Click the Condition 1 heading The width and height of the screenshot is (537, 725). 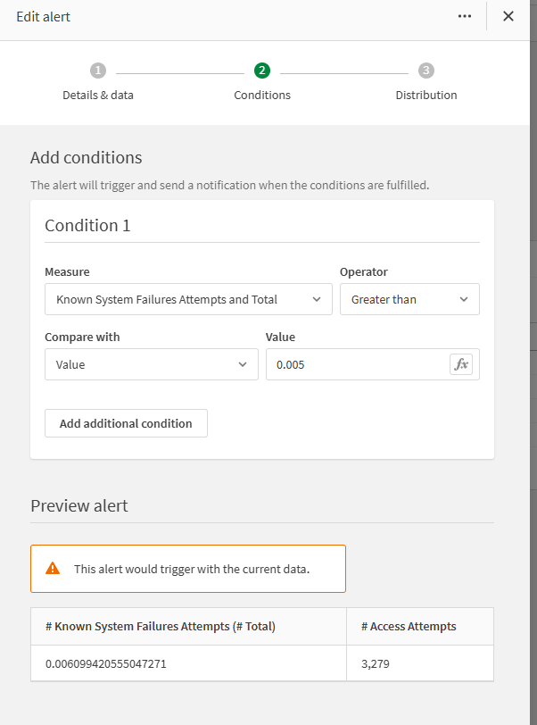87,226
